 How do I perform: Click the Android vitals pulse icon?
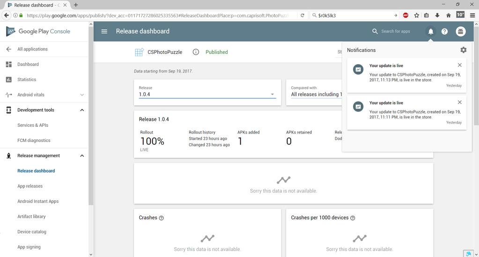(9, 95)
